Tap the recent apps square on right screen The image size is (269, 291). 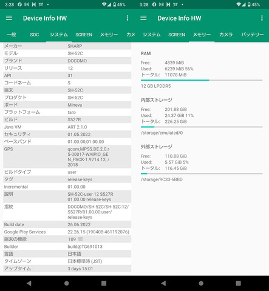pyautogui.click(x=238, y=283)
